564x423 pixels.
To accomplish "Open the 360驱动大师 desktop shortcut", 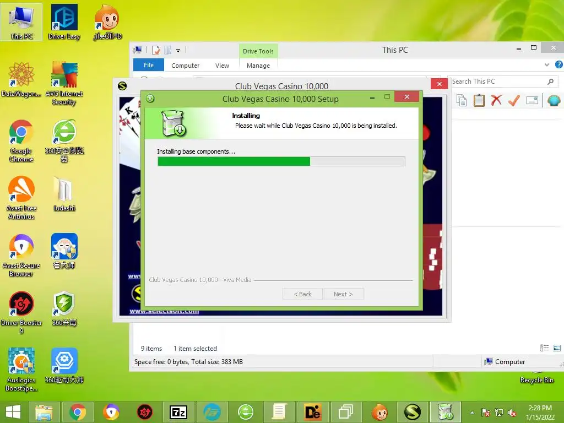I will [x=64, y=366].
